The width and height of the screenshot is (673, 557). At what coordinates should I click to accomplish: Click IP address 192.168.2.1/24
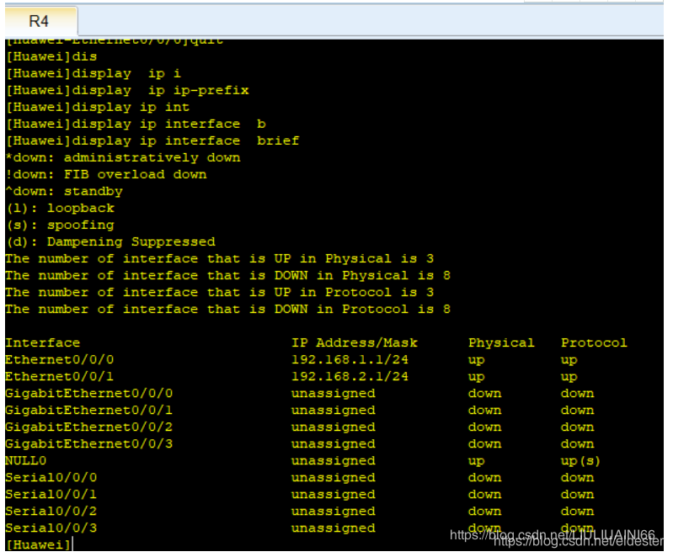pos(350,376)
